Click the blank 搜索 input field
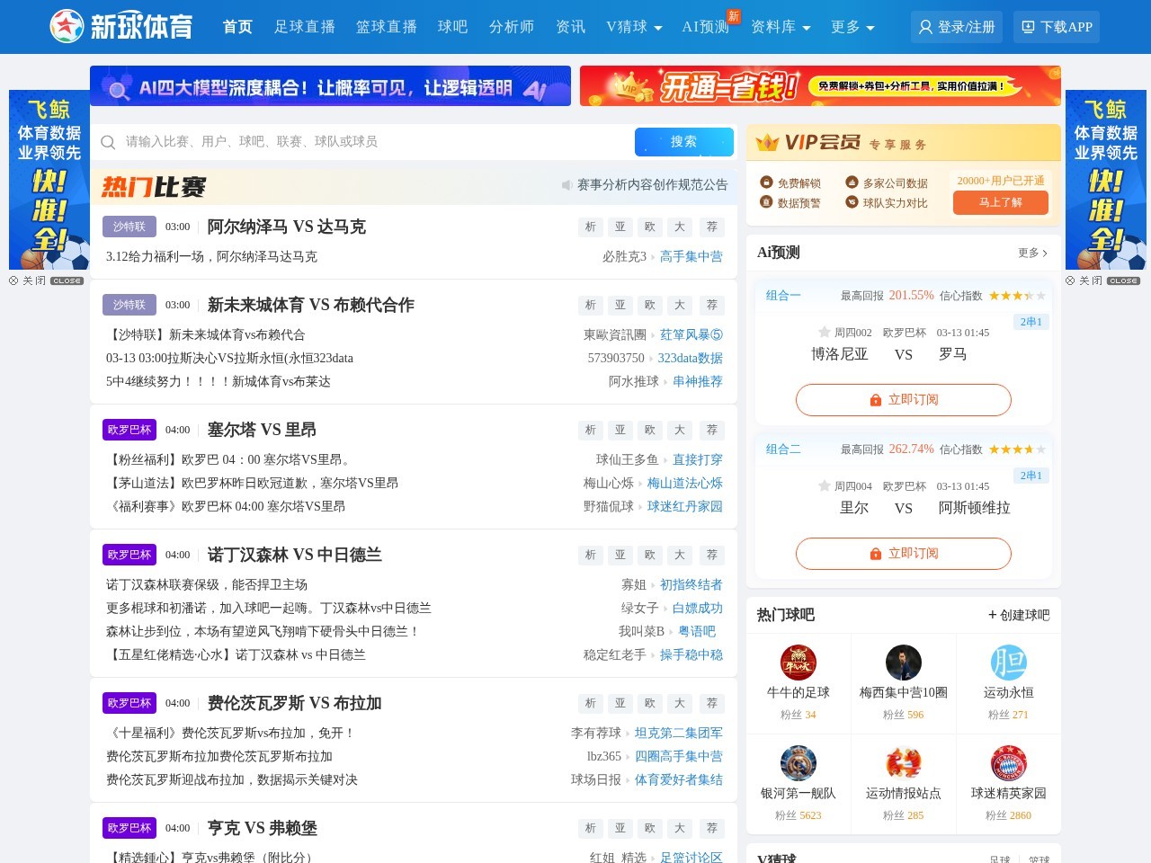1151x863 pixels. click(x=360, y=142)
